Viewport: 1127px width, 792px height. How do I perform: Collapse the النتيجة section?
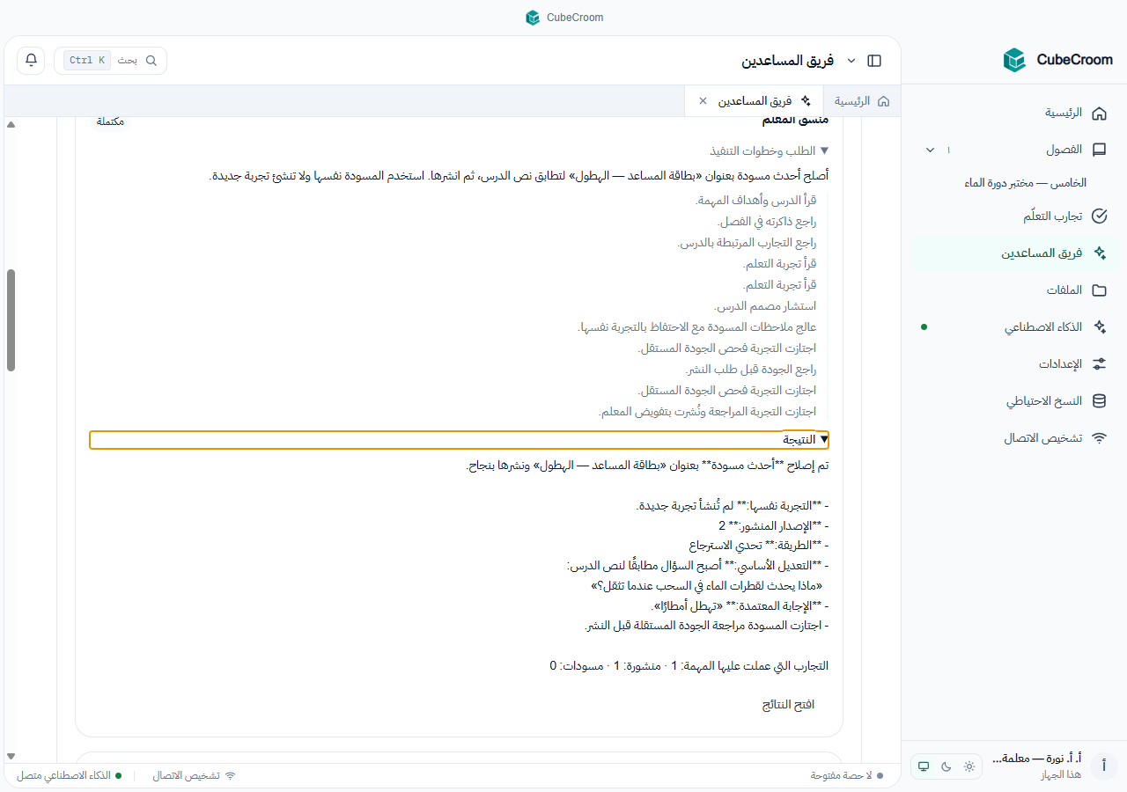(459, 440)
